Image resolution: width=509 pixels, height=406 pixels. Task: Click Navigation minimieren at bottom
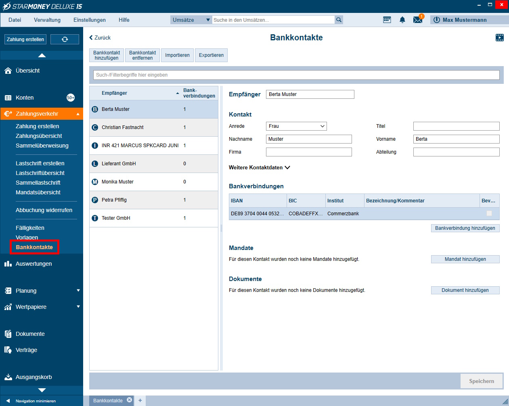36,401
